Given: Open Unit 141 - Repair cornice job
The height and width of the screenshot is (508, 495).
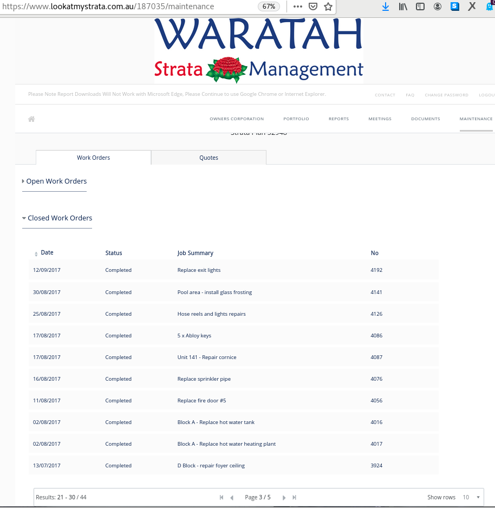Looking at the screenshot, I should click(x=207, y=357).
